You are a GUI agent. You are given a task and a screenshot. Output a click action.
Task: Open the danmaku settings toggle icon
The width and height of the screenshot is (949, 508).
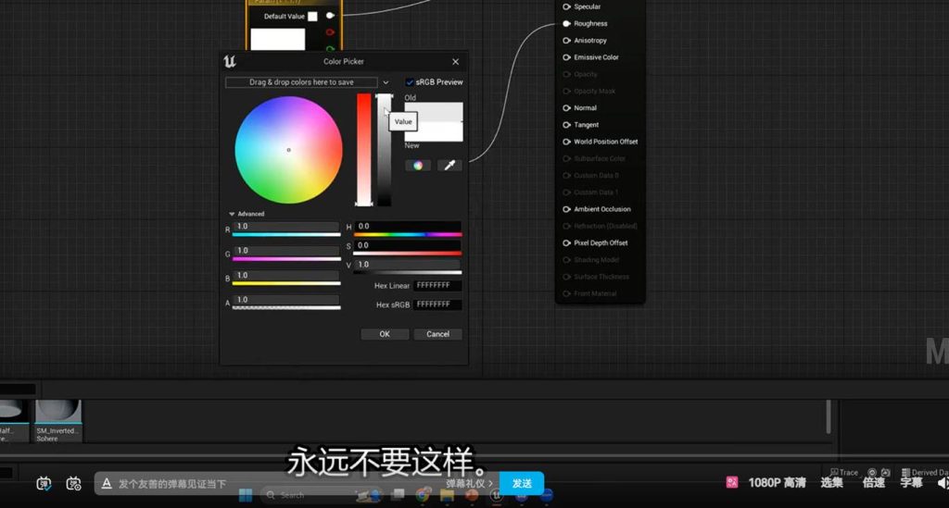(74, 483)
